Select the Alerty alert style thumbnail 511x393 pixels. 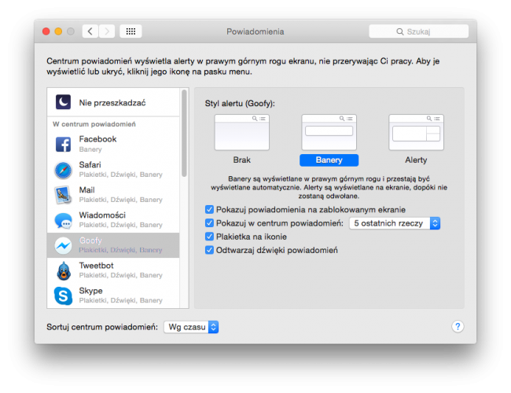[x=416, y=132]
